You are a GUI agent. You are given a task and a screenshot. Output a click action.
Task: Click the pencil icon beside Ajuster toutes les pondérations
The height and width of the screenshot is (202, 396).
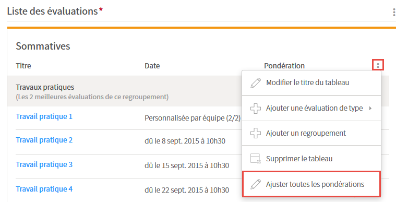256,184
